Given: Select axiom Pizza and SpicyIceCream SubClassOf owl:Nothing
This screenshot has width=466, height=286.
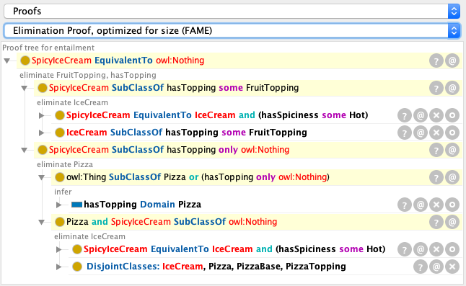Looking at the screenshot, I should click(x=172, y=222).
